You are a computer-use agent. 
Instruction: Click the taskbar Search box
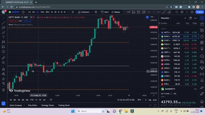(91, 111)
